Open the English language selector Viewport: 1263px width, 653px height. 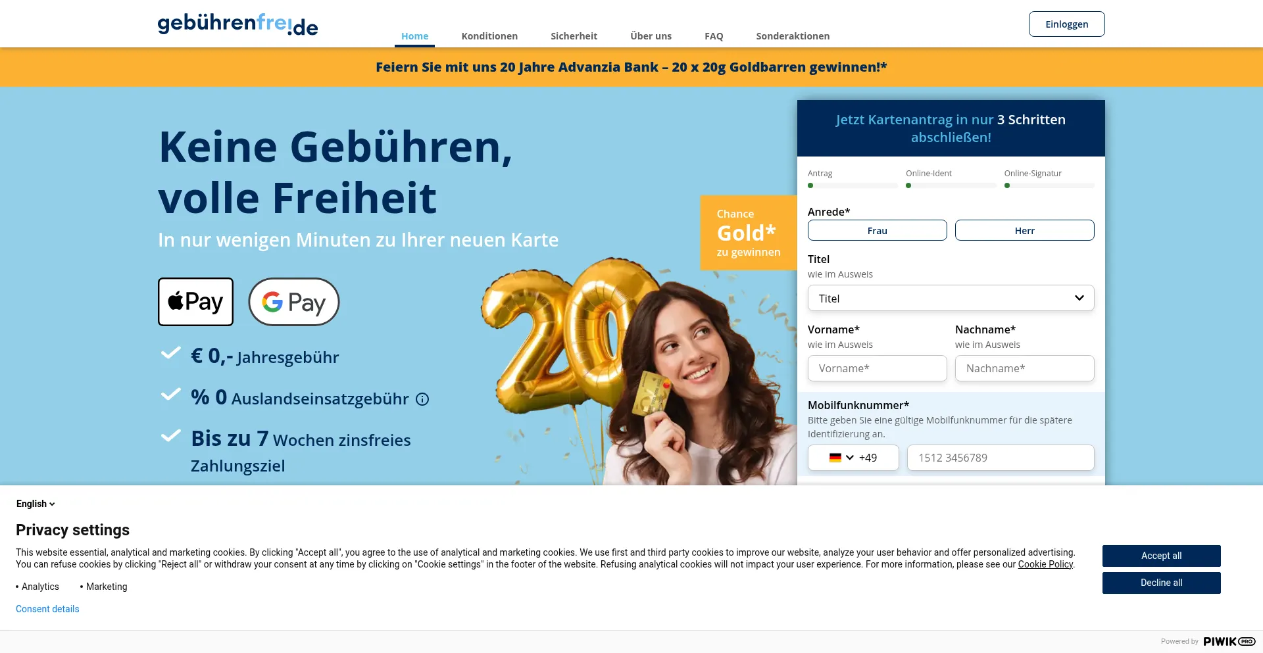(36, 504)
